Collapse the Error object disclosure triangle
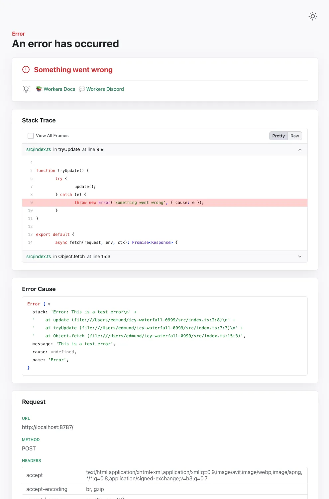The width and height of the screenshot is (329, 499). coord(49,304)
